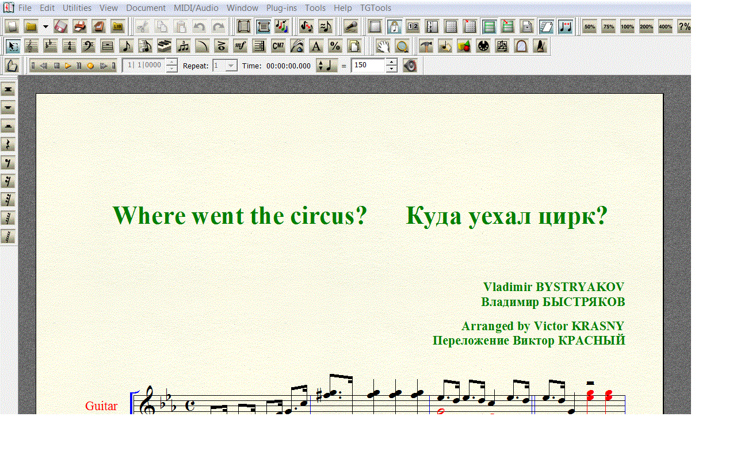Image resolution: width=733 pixels, height=470 pixels.
Task: Click the New document icon
Action: point(12,26)
